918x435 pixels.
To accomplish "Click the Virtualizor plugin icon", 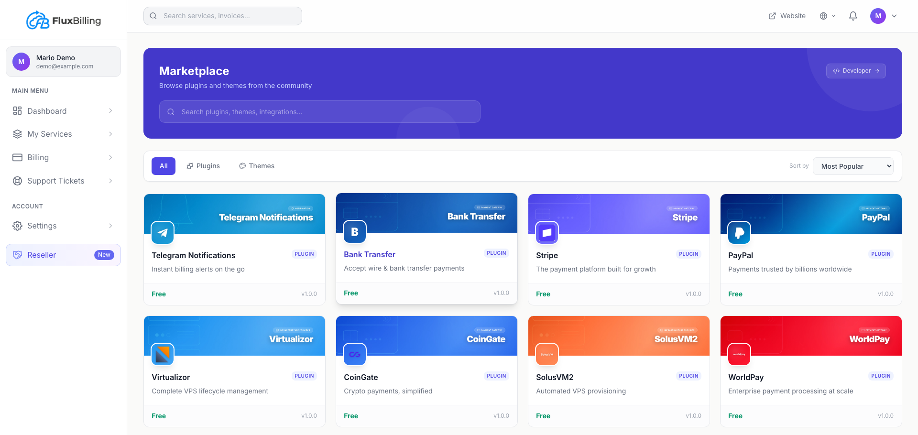I will (x=163, y=354).
